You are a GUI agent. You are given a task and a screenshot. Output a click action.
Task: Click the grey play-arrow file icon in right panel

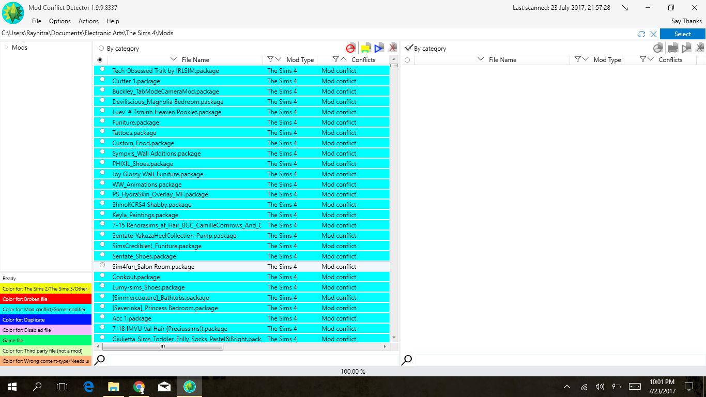[x=686, y=48]
